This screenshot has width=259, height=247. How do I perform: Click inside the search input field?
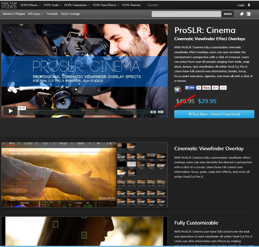pos(186,14)
